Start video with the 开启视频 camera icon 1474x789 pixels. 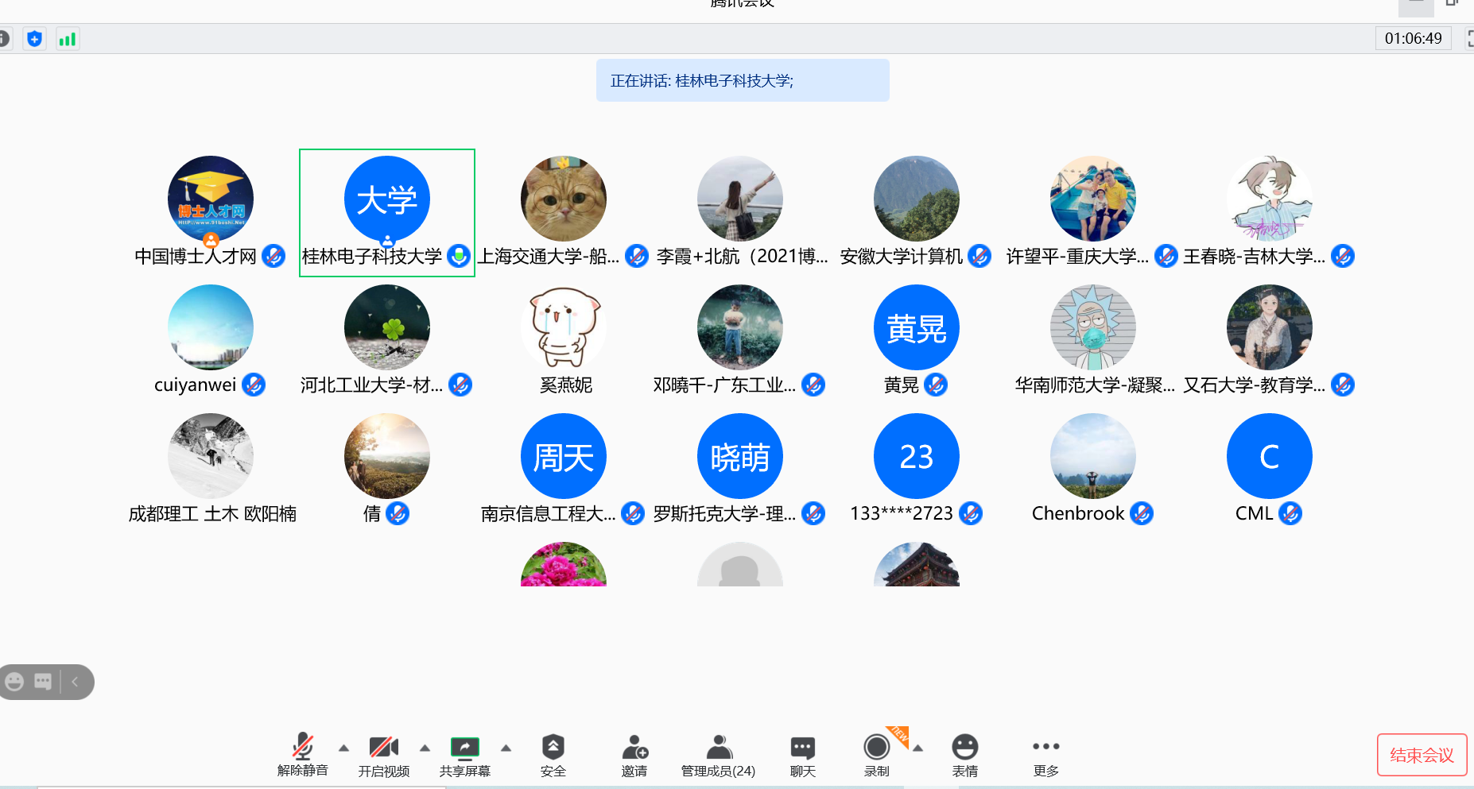384,747
